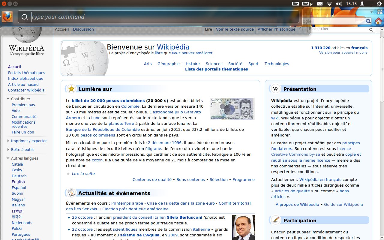Open the Voir le texte source tab
The height and width of the screenshot is (240, 384).
[235, 29]
